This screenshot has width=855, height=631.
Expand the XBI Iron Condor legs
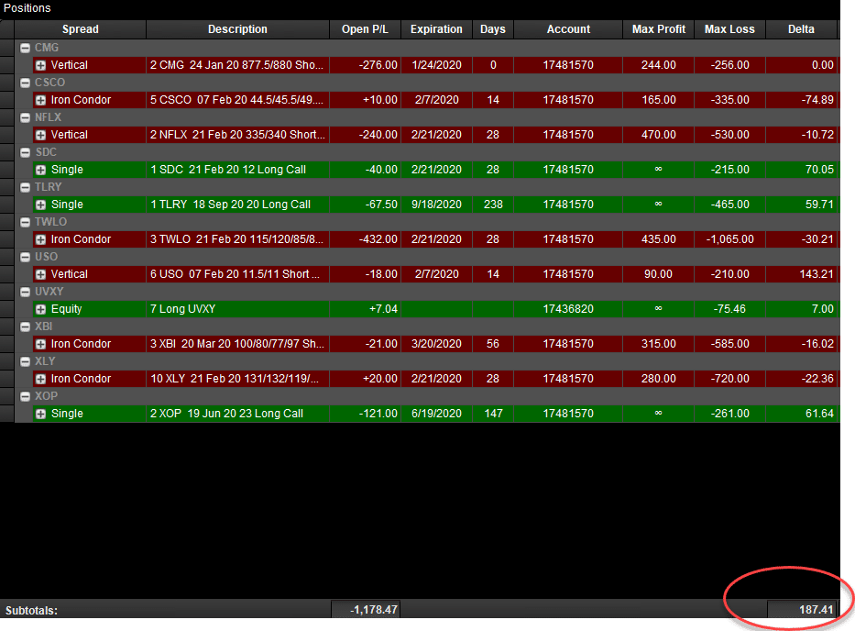pyautogui.click(x=41, y=345)
